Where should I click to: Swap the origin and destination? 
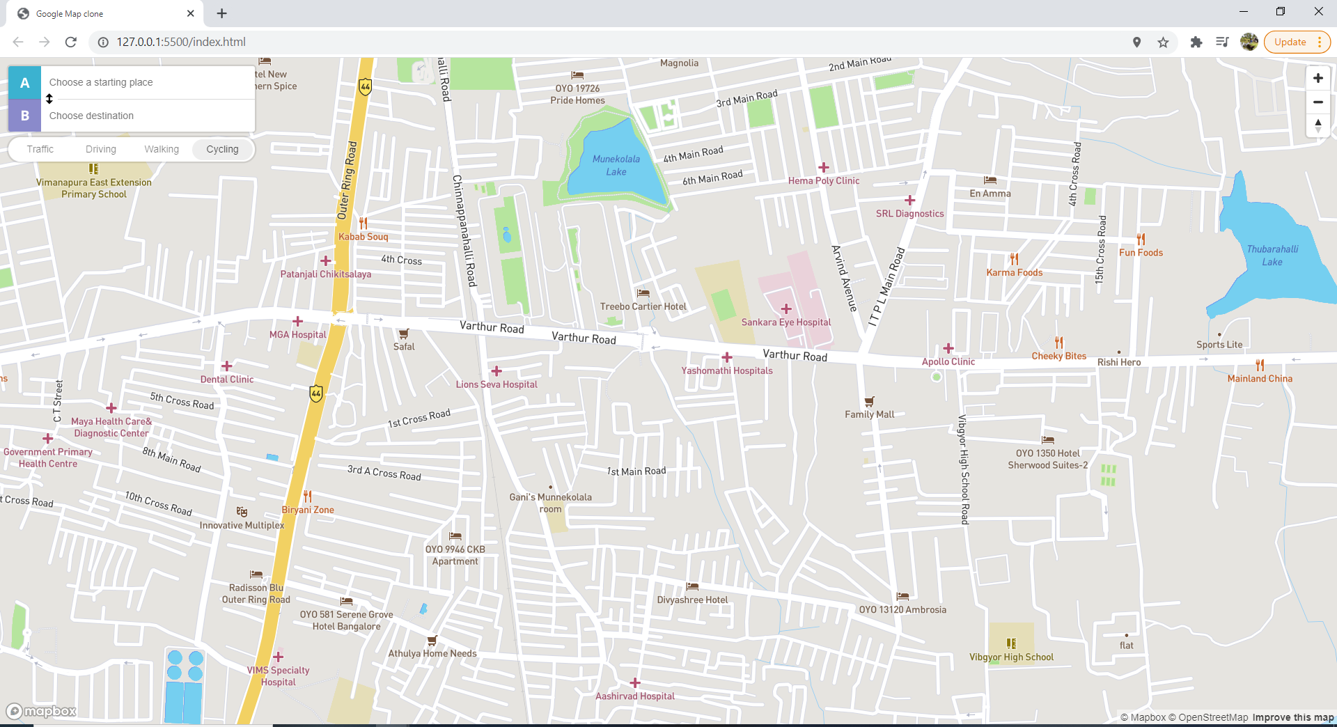[49, 99]
